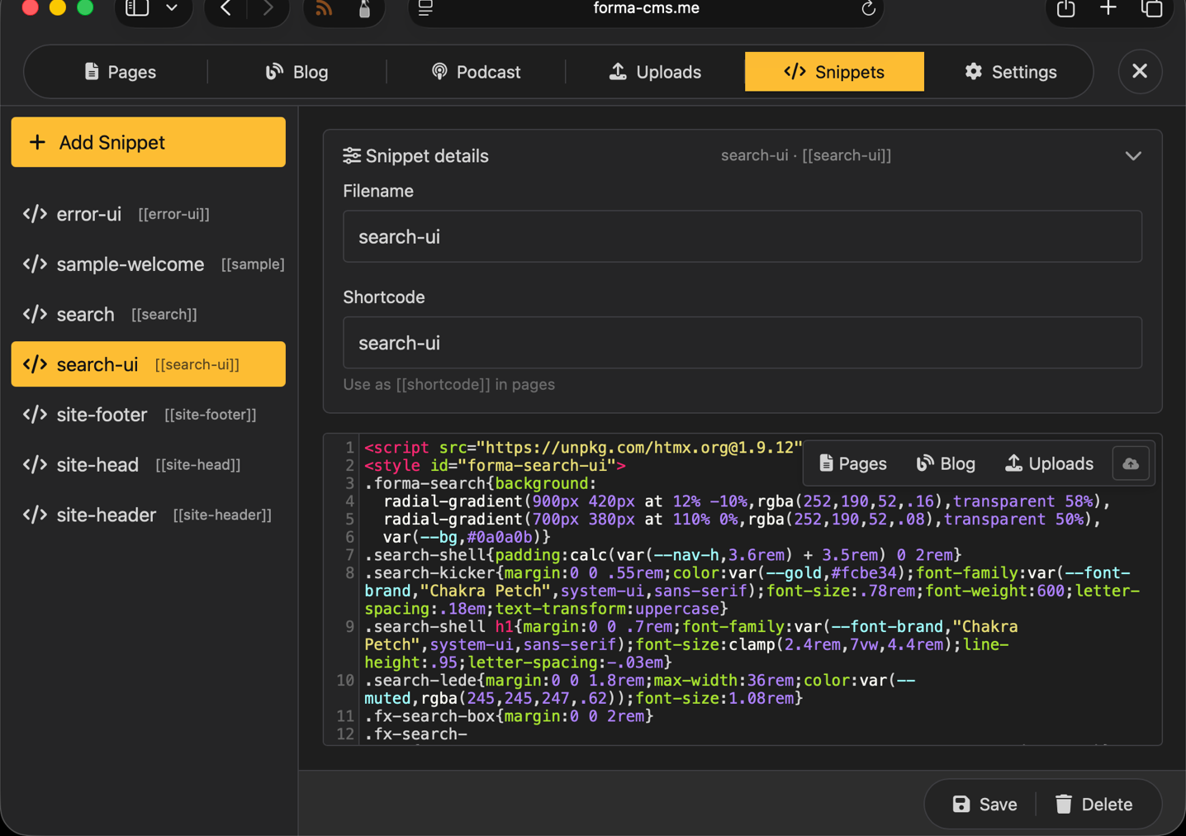Open the Settings tab
The image size is (1186, 836).
[1010, 72]
